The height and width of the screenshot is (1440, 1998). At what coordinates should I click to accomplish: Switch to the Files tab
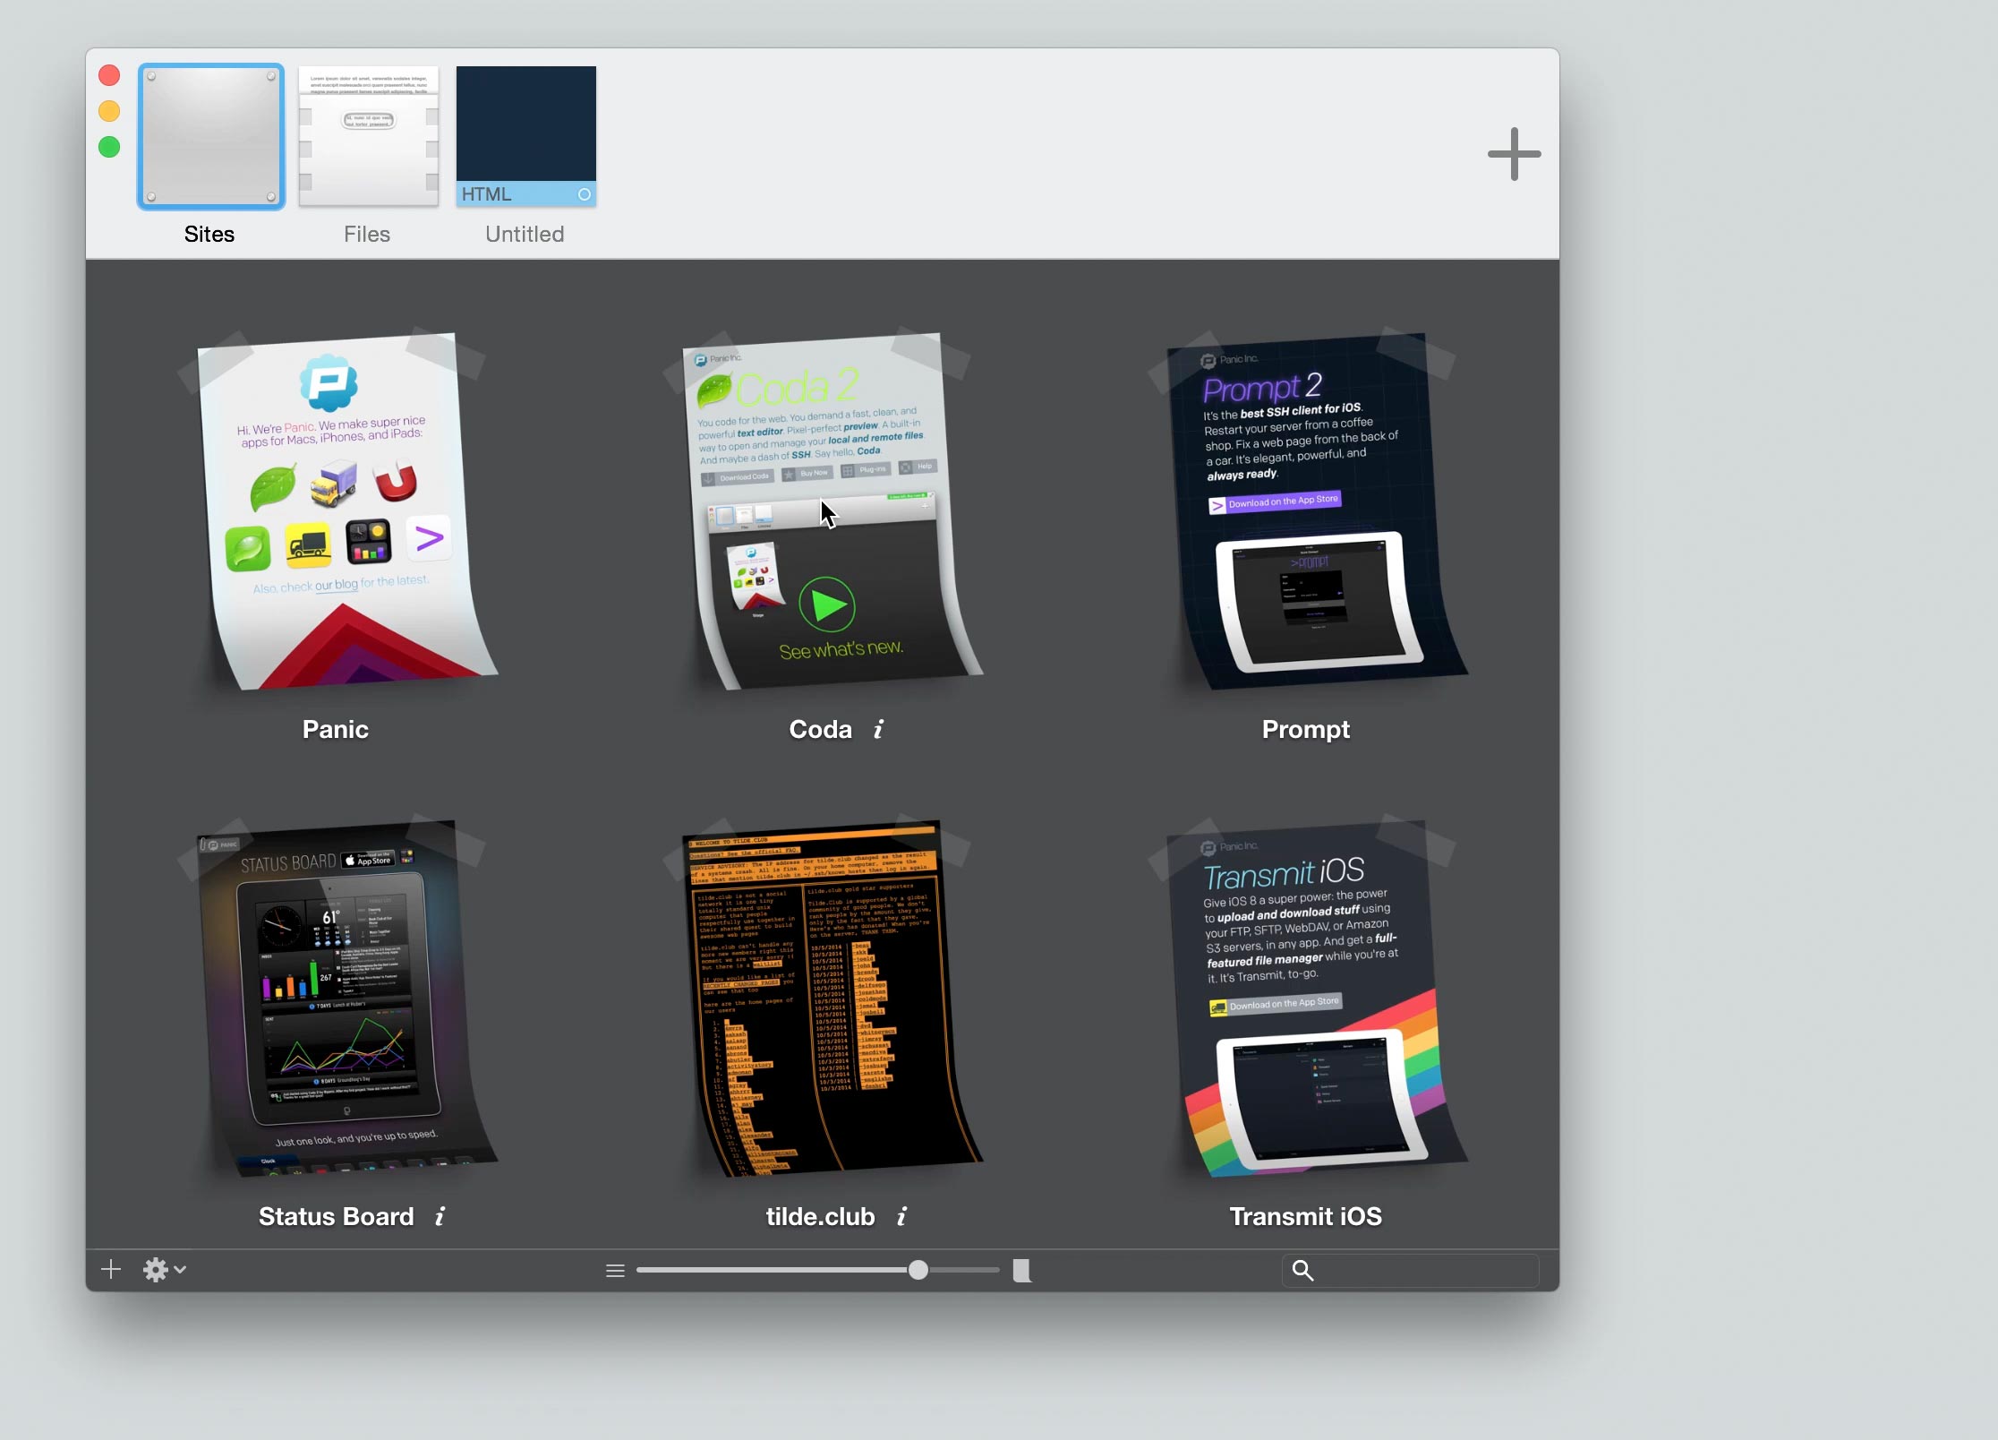(x=368, y=137)
